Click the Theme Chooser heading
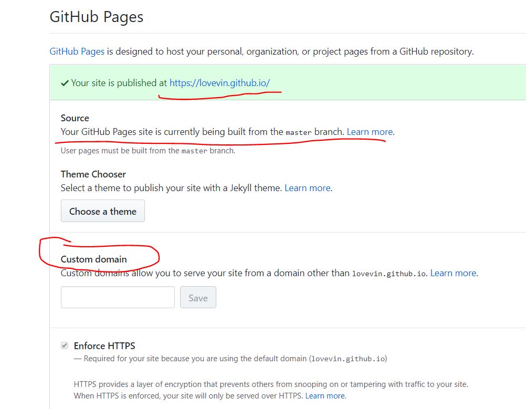The height and width of the screenshot is (409, 526). [x=93, y=174]
